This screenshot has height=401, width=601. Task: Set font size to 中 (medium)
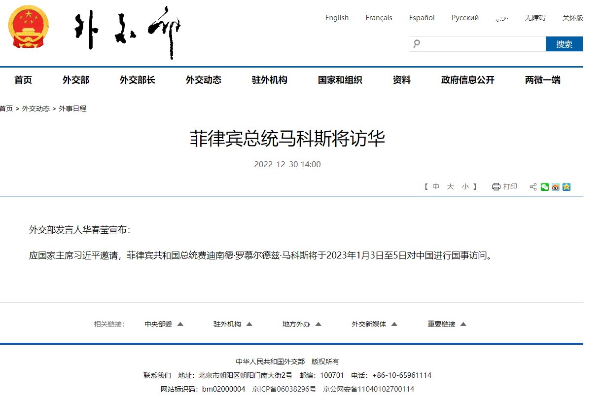(x=436, y=187)
